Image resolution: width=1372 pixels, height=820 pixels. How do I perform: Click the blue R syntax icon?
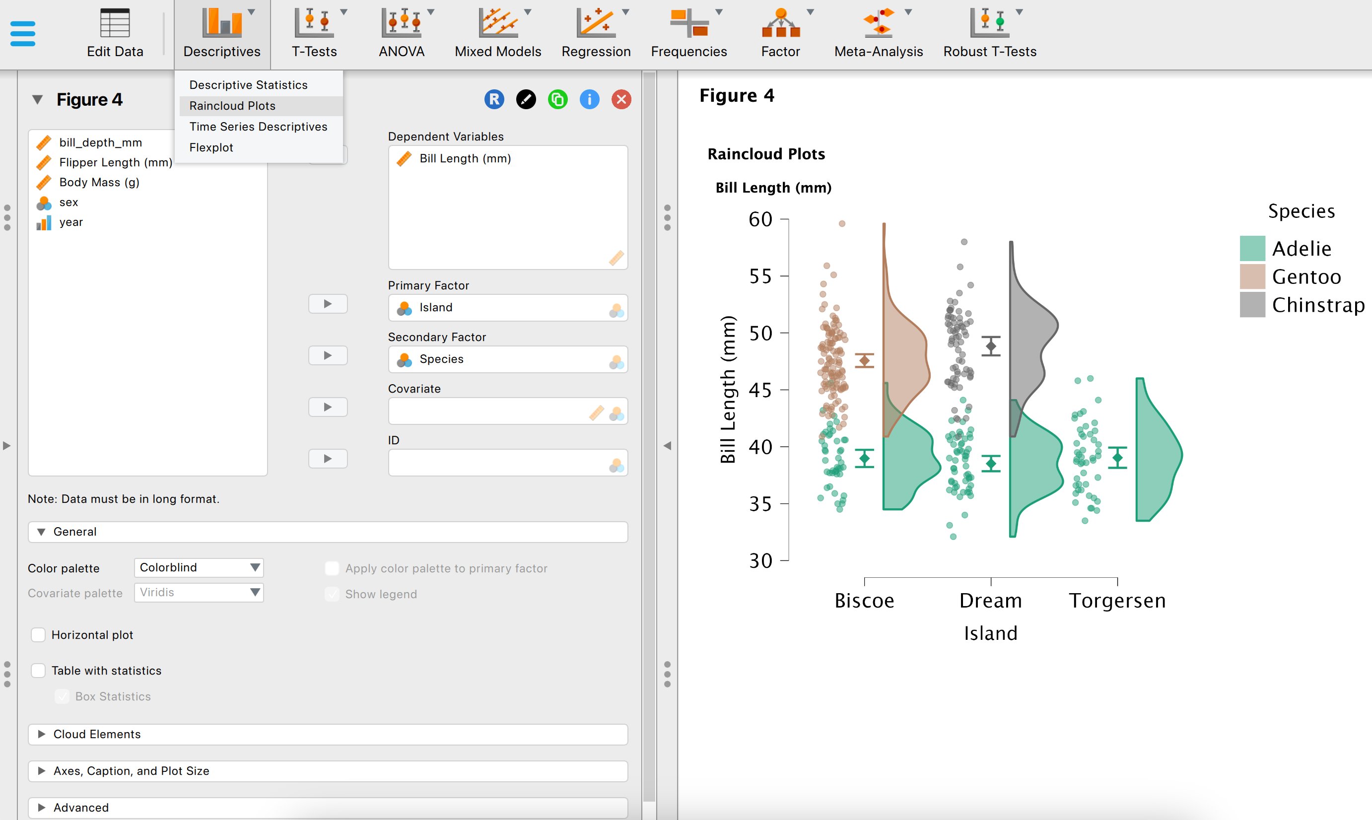pyautogui.click(x=494, y=99)
